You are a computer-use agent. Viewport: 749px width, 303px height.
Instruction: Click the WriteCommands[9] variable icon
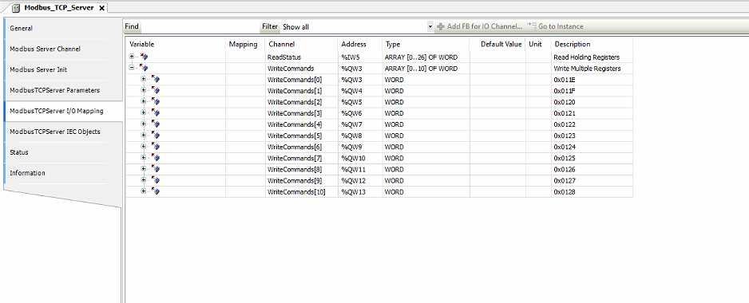click(155, 180)
